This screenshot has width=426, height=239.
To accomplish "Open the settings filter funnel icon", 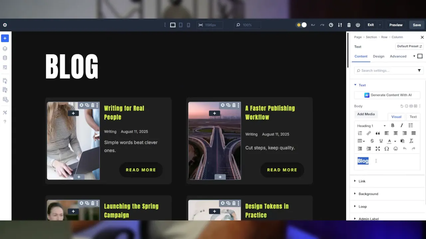I will [419, 70].
